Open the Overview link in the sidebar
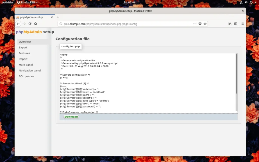 [x=25, y=42]
